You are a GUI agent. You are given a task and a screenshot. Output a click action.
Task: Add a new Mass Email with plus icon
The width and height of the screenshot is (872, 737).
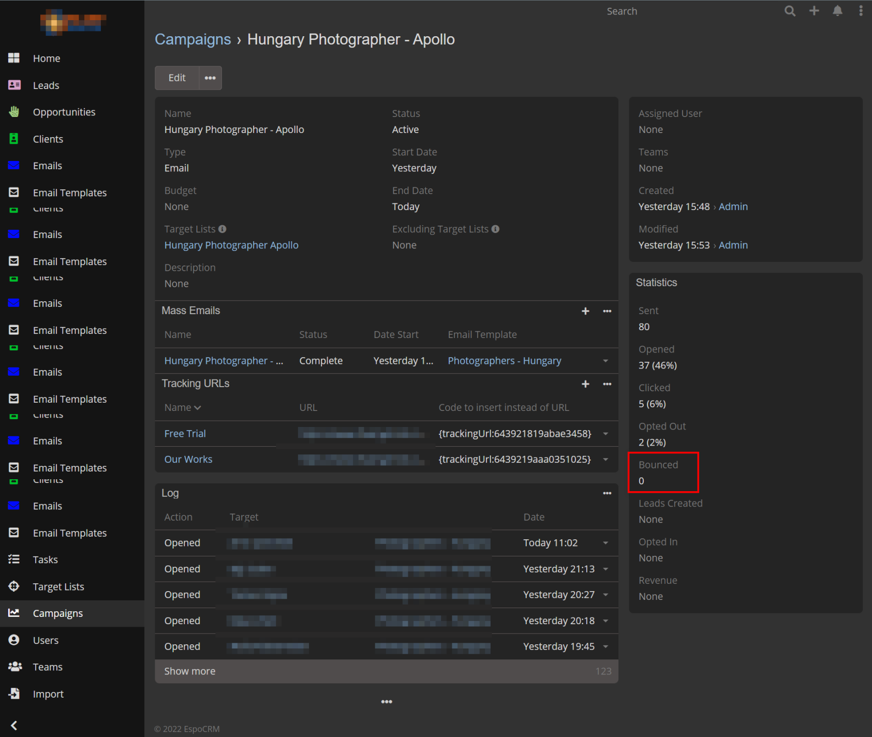585,311
